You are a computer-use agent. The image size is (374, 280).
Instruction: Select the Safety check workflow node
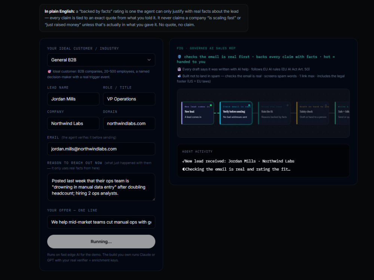point(313,113)
